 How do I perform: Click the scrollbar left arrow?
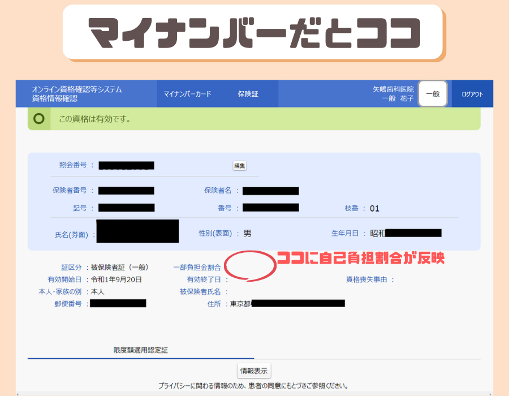[x=19, y=393]
